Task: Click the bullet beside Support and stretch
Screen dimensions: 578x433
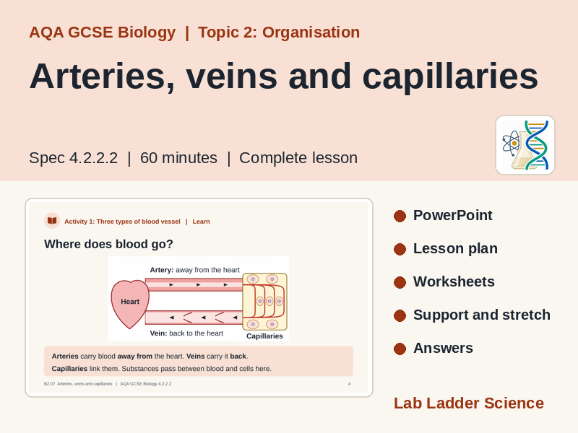Action: coord(400,315)
